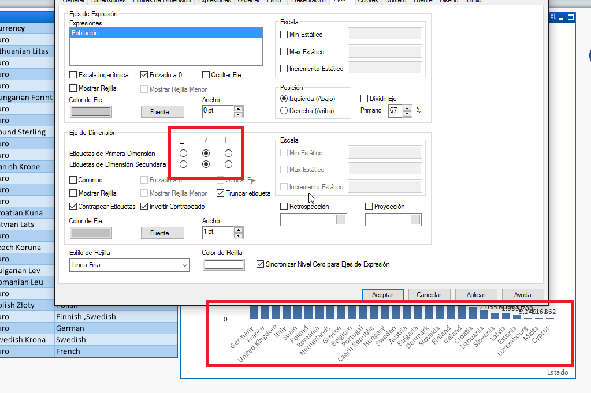Screen dimensions: 591x393
Task: Set Primera Dimensión labels to horizontal orientation
Action: (x=183, y=153)
